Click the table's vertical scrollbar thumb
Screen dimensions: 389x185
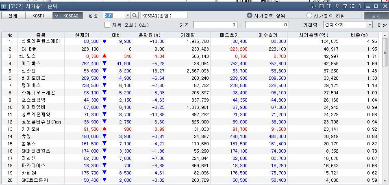[385, 52]
